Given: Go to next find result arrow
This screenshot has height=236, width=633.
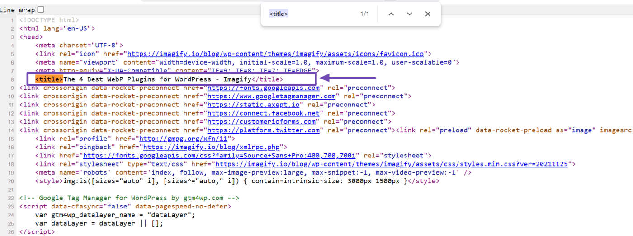Looking at the screenshot, I should (409, 14).
